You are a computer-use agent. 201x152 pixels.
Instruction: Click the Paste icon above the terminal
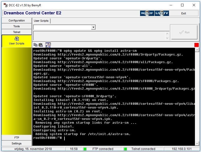click(x=41, y=45)
